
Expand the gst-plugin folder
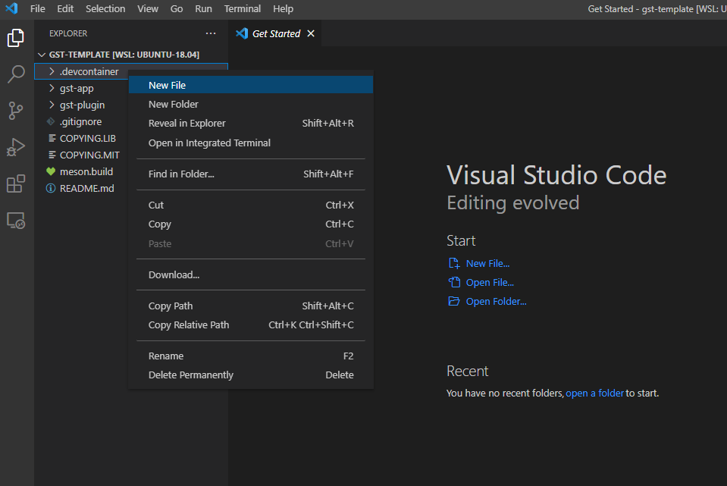(x=82, y=105)
